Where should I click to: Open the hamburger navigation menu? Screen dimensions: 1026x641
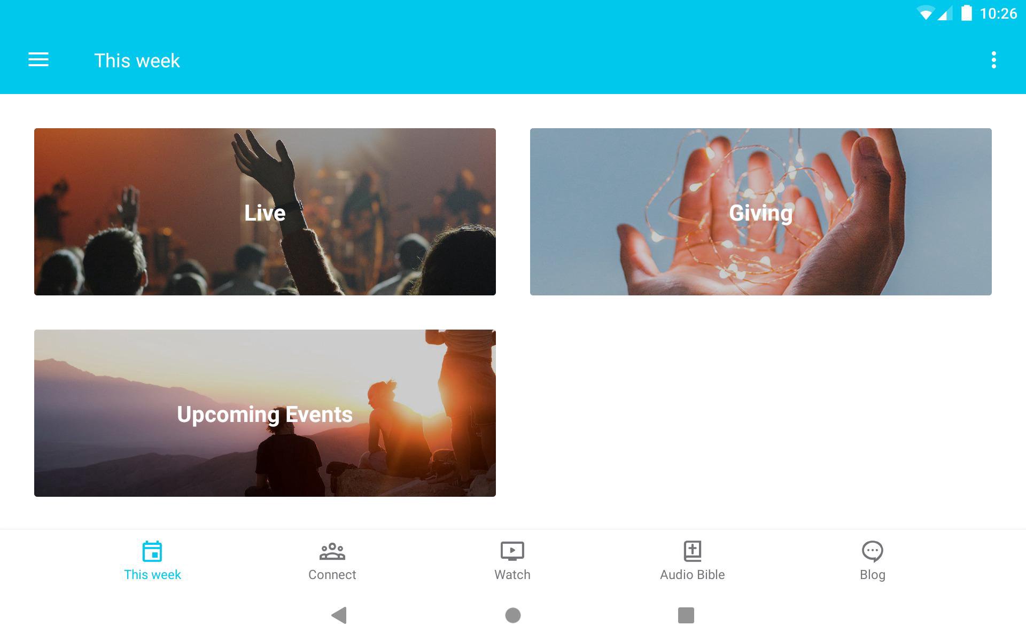point(38,60)
